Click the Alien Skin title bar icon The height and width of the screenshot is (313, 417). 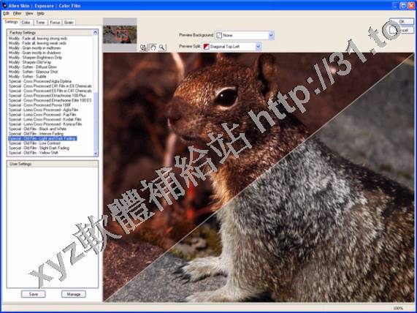click(4, 5)
